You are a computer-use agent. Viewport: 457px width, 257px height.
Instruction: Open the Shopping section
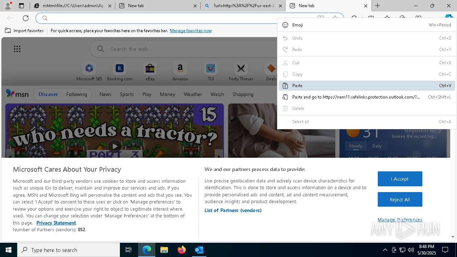[243, 94]
